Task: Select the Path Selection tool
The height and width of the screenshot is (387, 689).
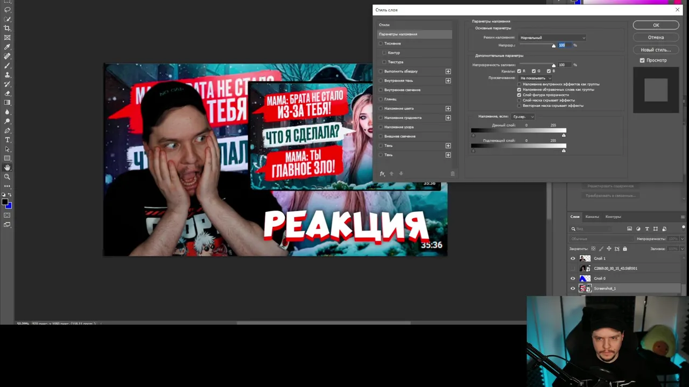Action: pyautogui.click(x=7, y=149)
